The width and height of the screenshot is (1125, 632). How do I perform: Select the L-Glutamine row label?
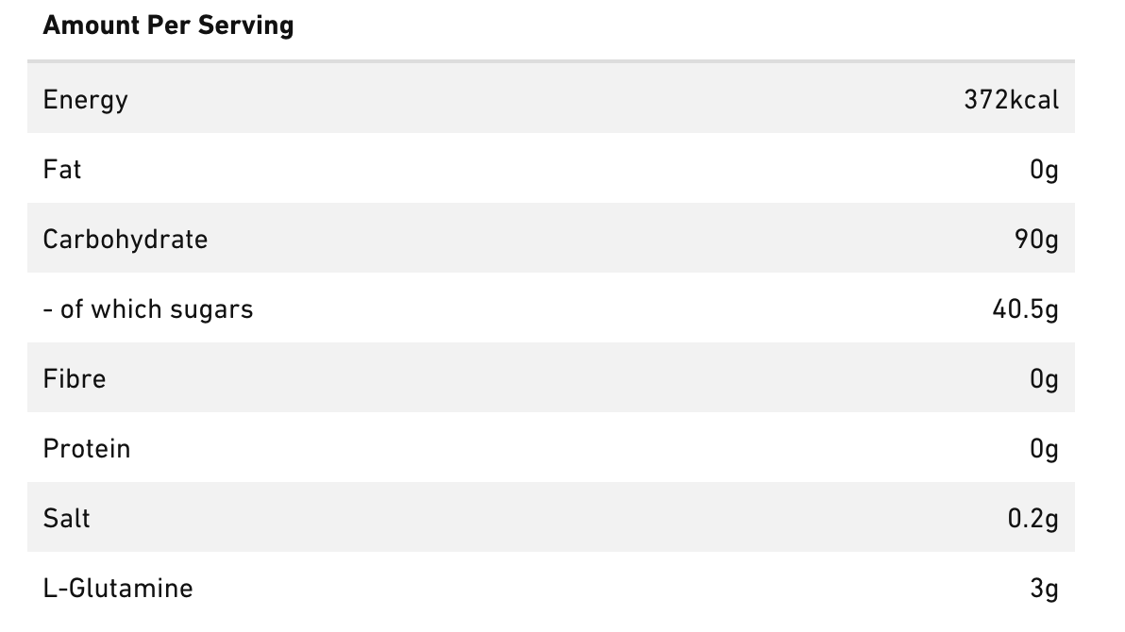pyautogui.click(x=118, y=589)
